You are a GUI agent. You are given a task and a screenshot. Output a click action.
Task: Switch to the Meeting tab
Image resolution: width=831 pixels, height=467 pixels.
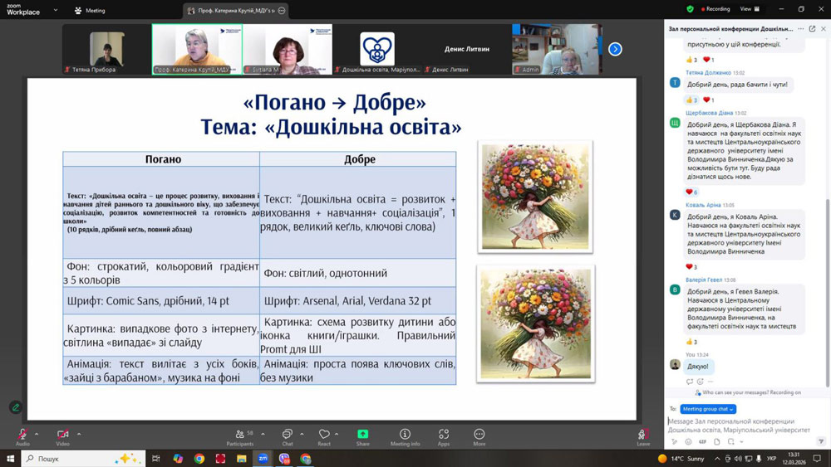pos(90,11)
